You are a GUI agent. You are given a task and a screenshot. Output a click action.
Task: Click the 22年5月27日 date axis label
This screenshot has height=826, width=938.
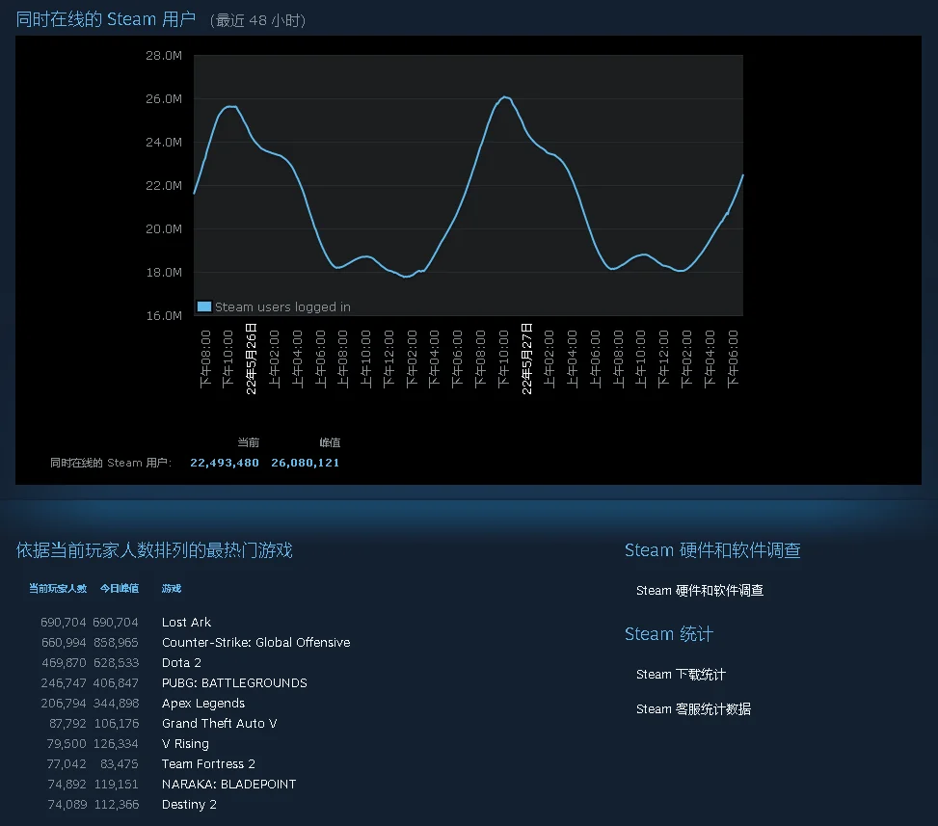(526, 359)
